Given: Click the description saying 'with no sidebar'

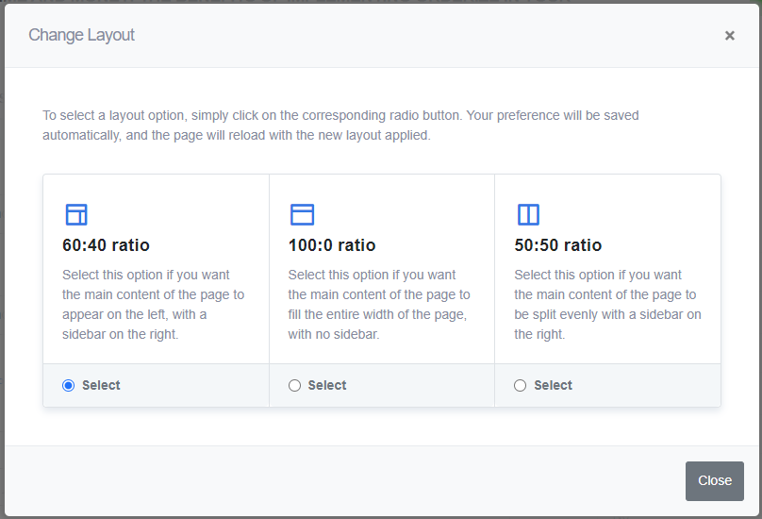Looking at the screenshot, I should pos(379,305).
